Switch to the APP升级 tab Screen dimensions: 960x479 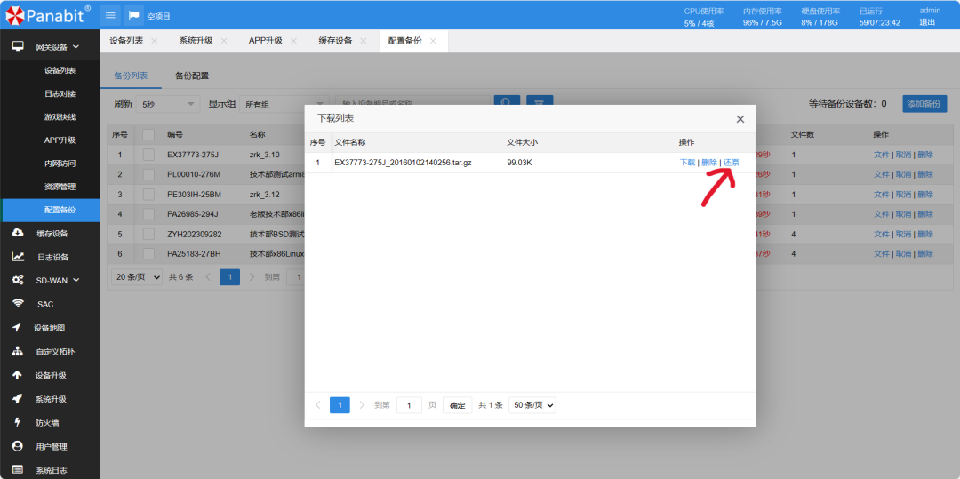pyautogui.click(x=265, y=41)
